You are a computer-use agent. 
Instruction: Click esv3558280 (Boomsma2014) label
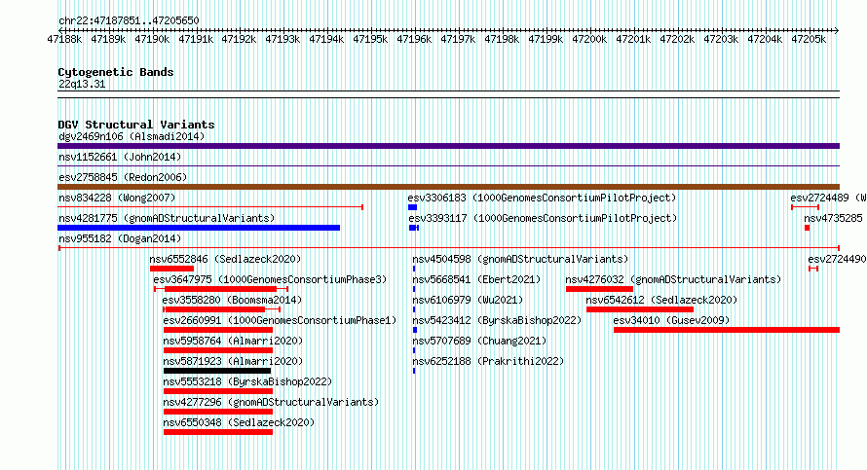click(232, 300)
